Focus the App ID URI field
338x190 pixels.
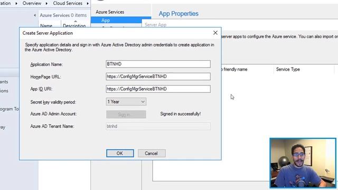click(x=158, y=89)
